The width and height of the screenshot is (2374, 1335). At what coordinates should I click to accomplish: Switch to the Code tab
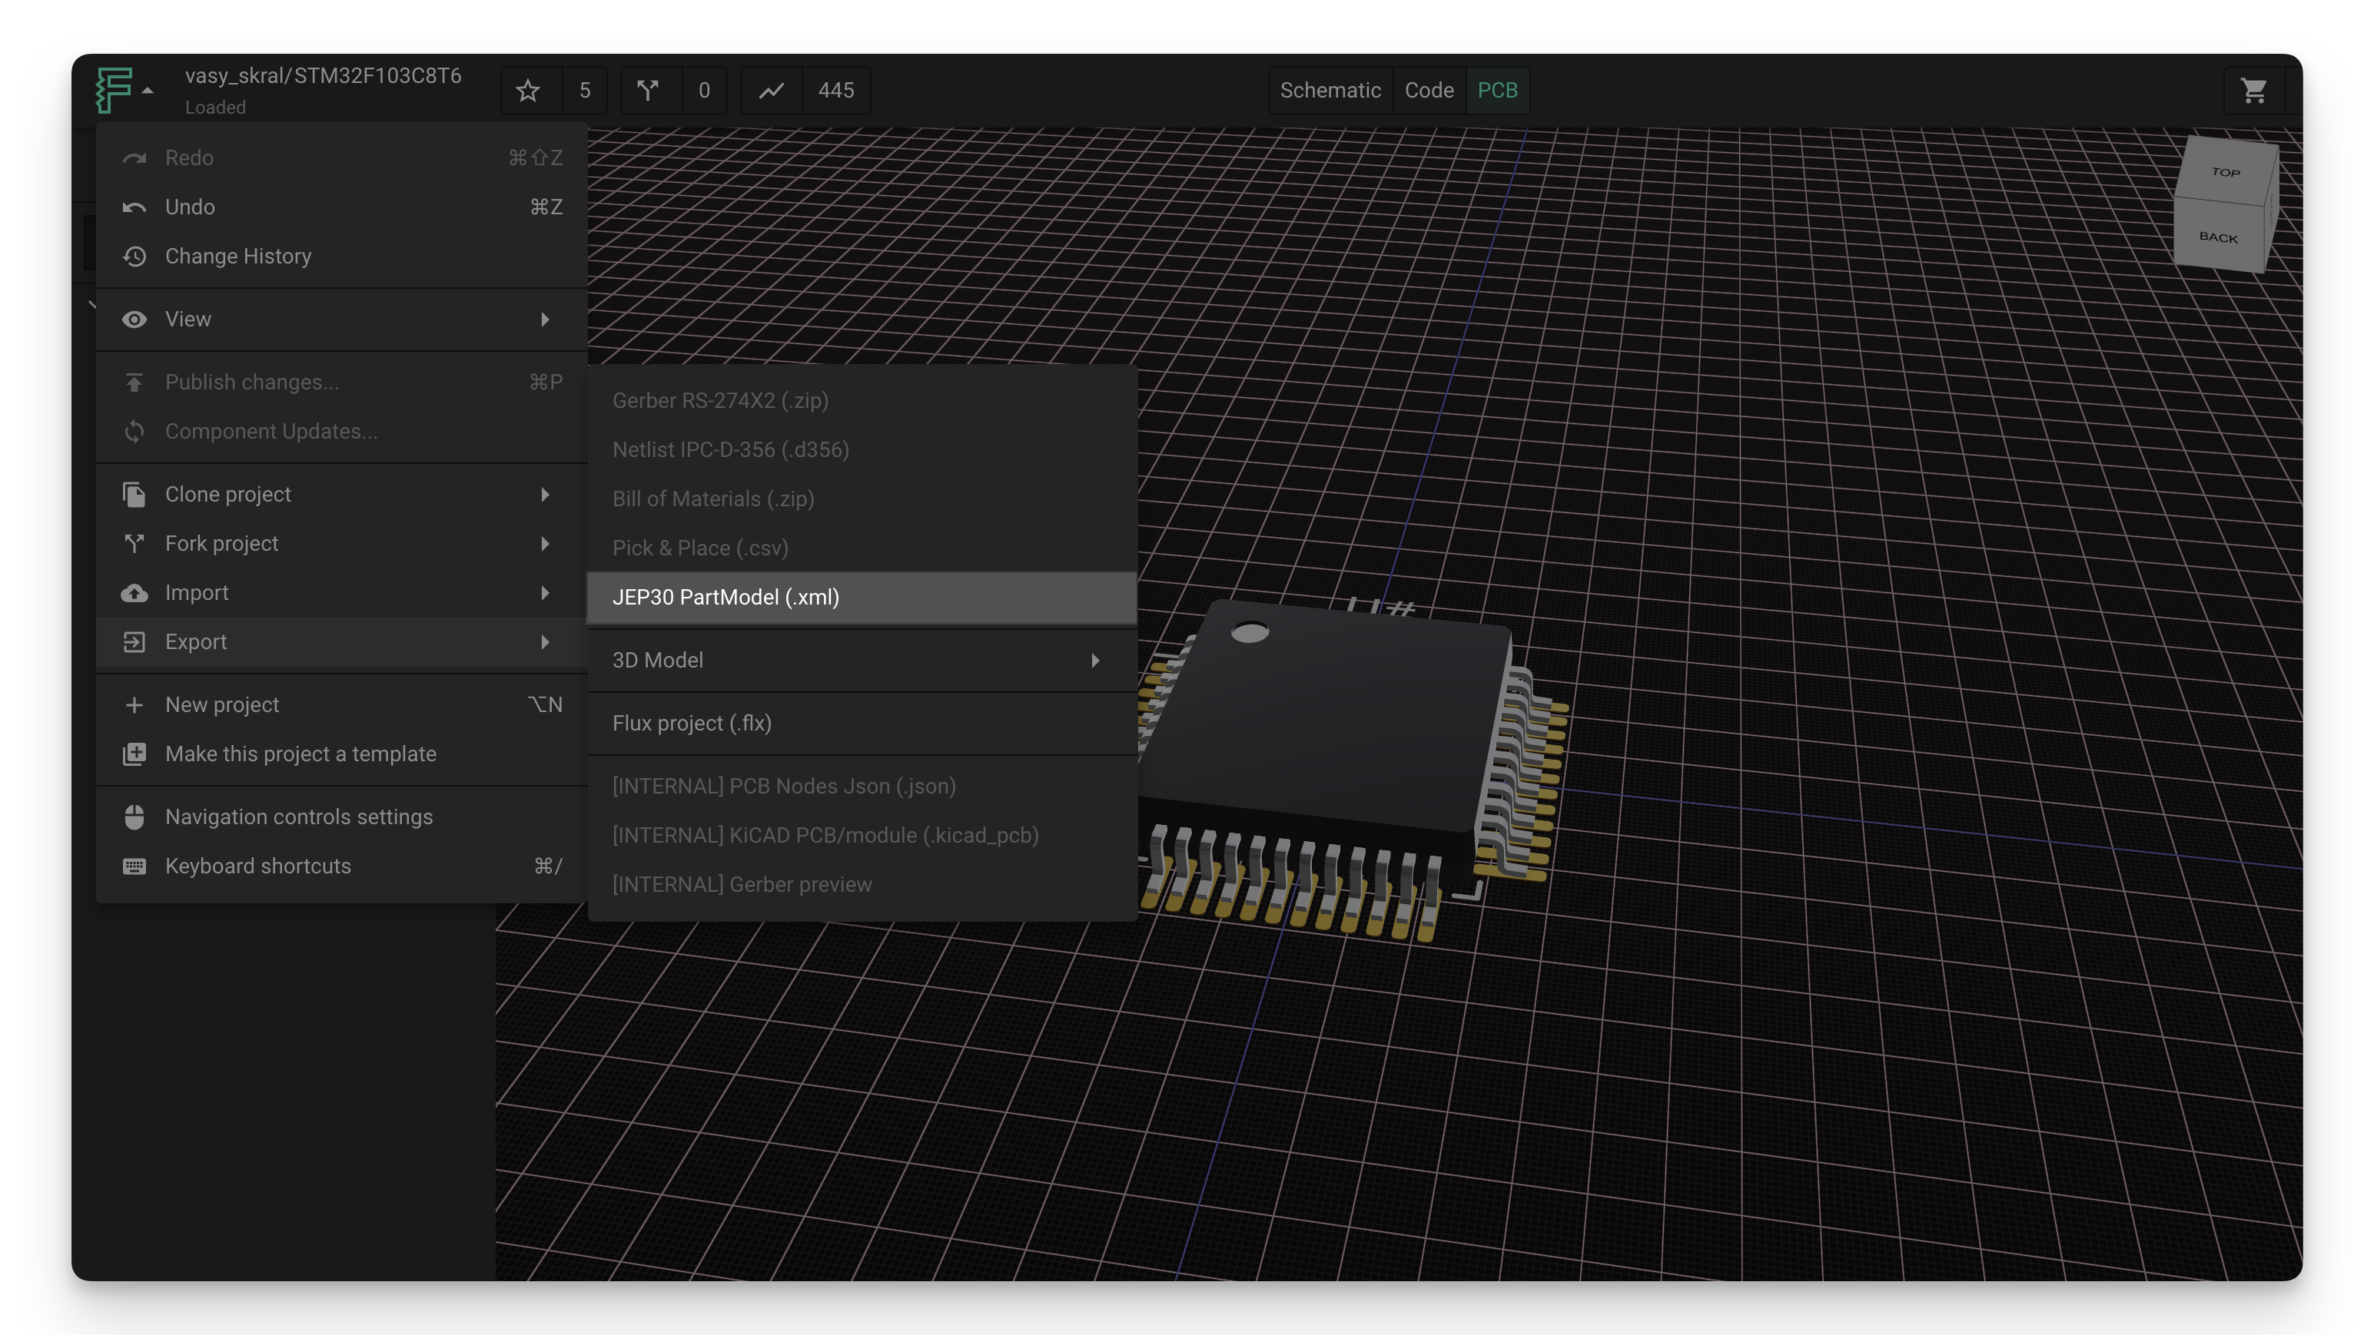[1429, 91]
